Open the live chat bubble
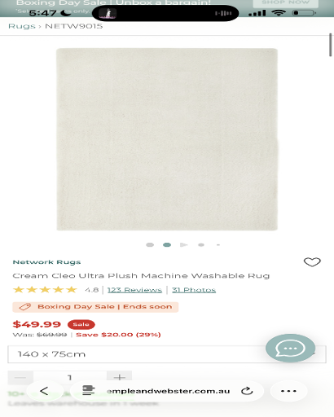 coord(290,348)
